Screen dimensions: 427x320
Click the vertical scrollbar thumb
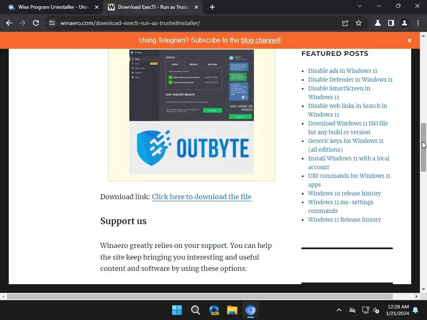click(423, 147)
